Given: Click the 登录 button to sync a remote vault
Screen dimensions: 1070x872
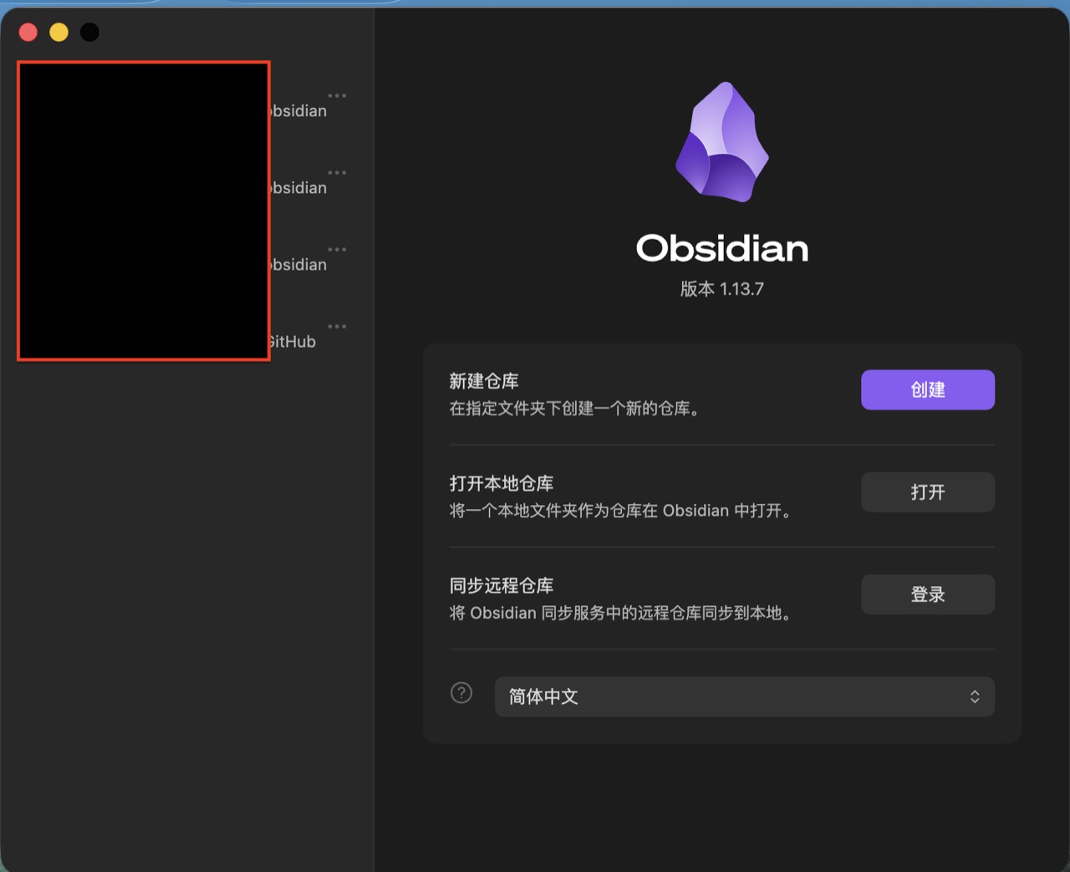Looking at the screenshot, I should (928, 594).
